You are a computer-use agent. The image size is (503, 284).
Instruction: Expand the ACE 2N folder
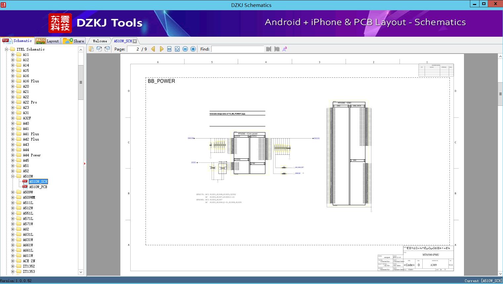coord(13,261)
